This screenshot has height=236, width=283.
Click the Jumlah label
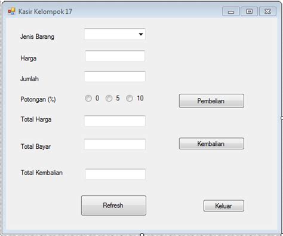click(29, 79)
